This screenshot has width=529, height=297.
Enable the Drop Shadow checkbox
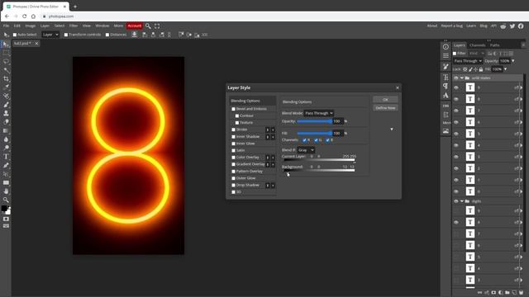pyautogui.click(x=233, y=185)
